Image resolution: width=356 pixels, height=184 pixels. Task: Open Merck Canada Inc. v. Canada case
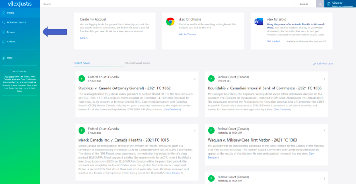coord(123,140)
